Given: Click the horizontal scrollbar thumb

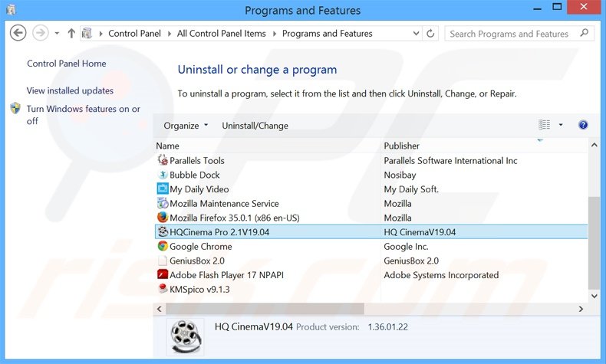Looking at the screenshot, I should coord(265,309).
